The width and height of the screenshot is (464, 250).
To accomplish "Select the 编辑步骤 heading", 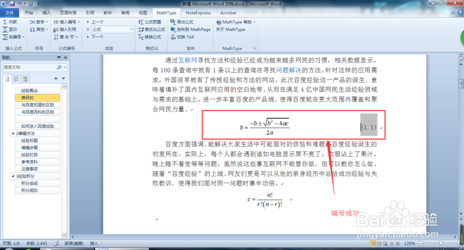I will pos(37,147).
